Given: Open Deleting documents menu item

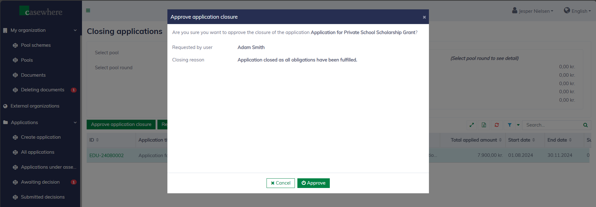Looking at the screenshot, I should coord(42,90).
